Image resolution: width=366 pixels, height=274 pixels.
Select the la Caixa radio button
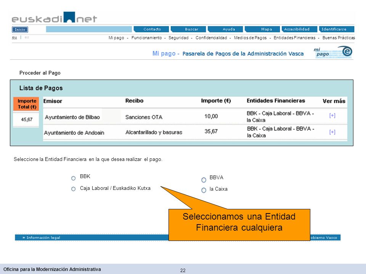[x=204, y=190]
